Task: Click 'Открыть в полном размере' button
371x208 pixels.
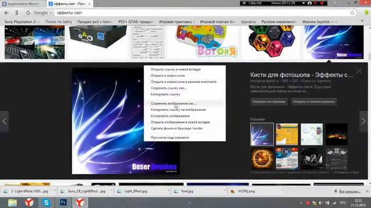Action: [x=314, y=102]
